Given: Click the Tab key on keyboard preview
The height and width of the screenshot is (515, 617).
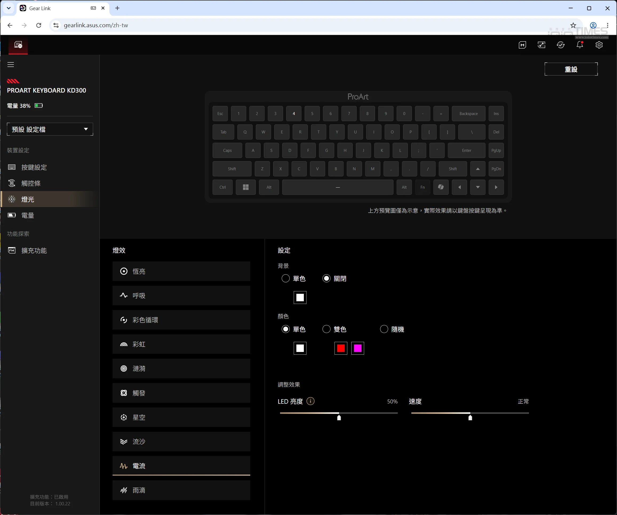Looking at the screenshot, I should (x=223, y=132).
